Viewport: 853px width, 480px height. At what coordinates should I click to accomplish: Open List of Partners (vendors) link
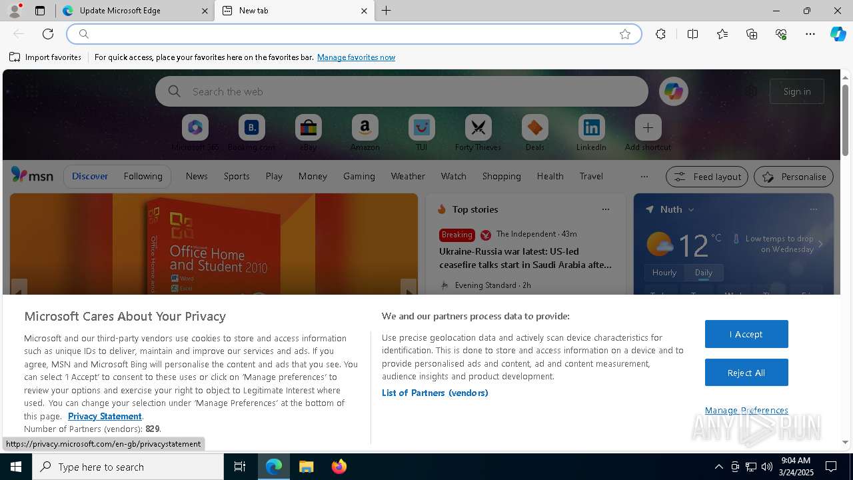(x=435, y=393)
